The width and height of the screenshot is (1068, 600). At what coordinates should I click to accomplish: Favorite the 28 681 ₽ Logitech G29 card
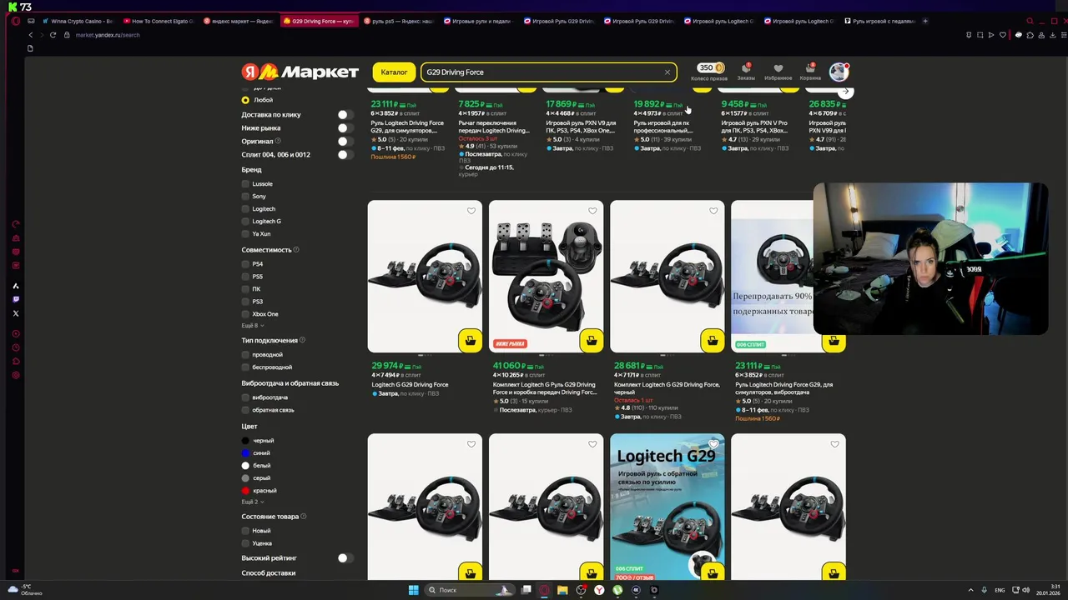[x=713, y=211]
